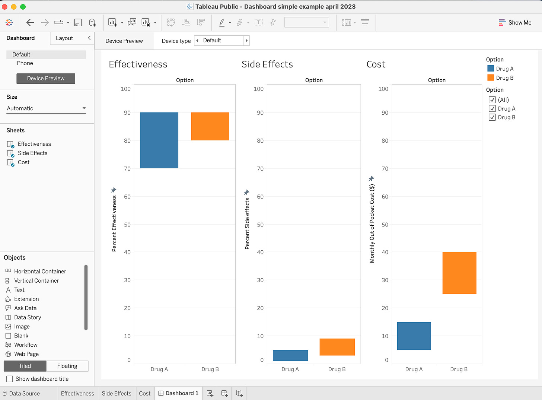
Task: Create a new story using the bottom icon
Action: [239, 393]
